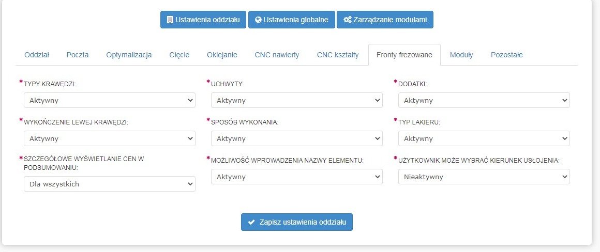Click the building icon on Ustawienia oddziału

170,20
